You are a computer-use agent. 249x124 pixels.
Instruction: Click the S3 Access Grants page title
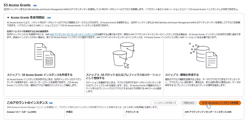tap(17, 5)
